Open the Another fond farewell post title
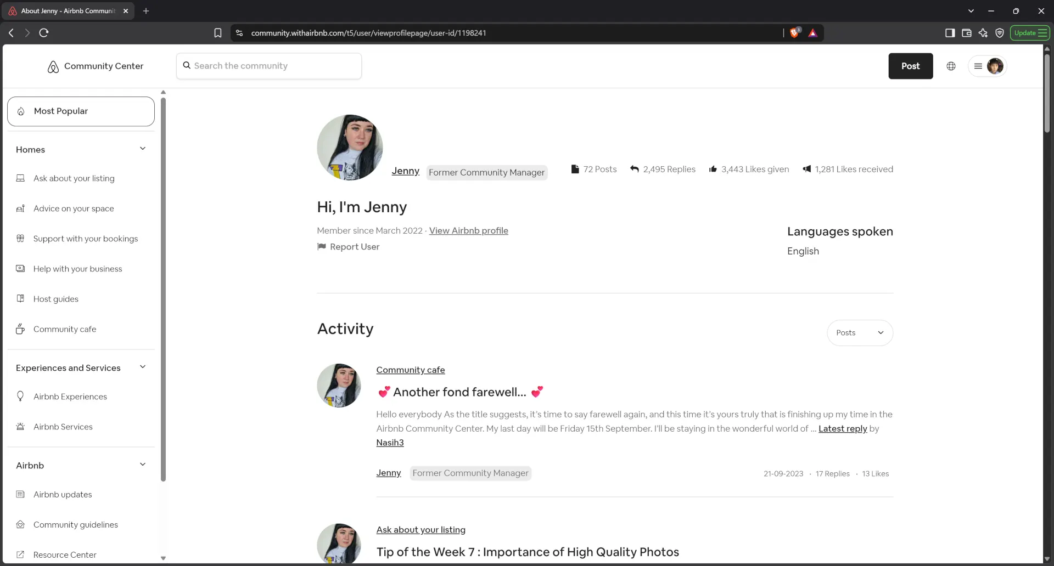 tap(460, 392)
